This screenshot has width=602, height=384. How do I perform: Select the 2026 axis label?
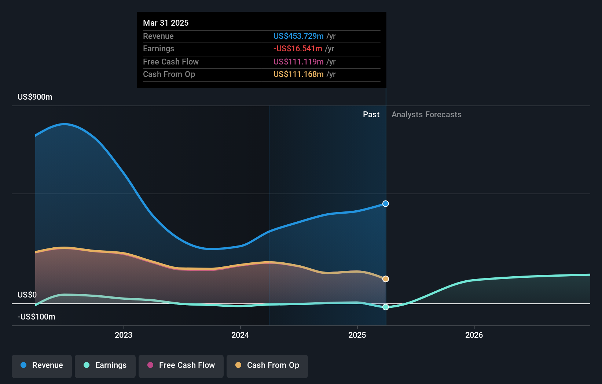click(x=474, y=335)
